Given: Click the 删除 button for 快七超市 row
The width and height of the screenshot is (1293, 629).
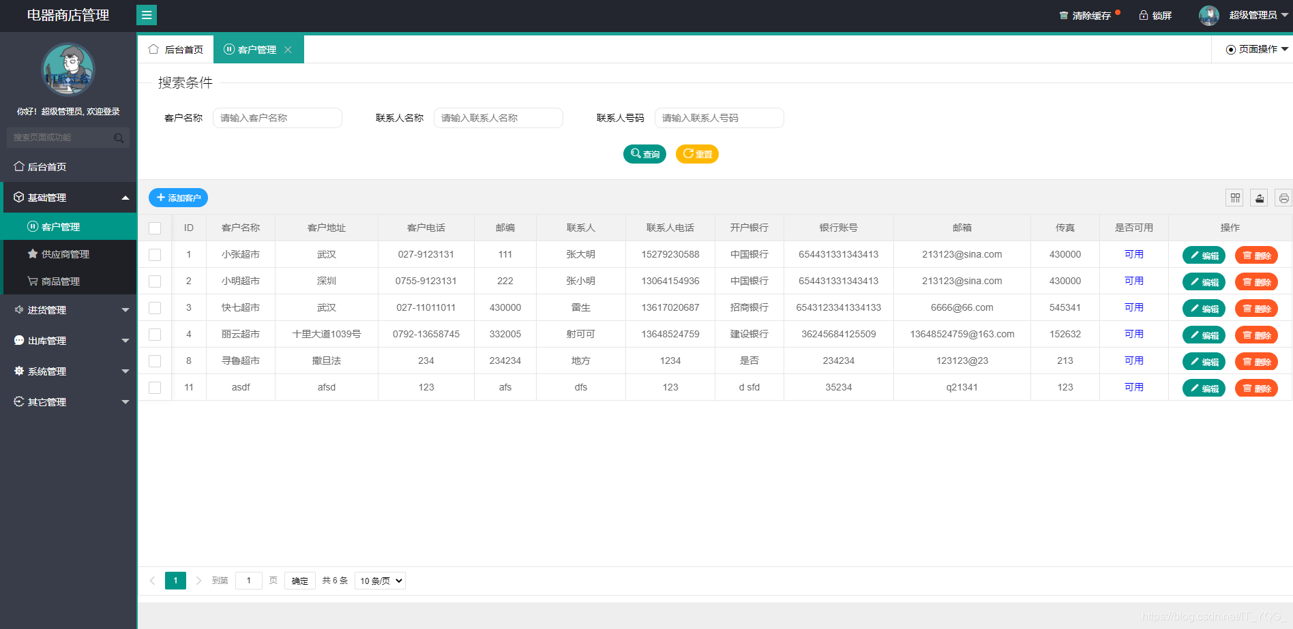Looking at the screenshot, I should tap(1256, 308).
